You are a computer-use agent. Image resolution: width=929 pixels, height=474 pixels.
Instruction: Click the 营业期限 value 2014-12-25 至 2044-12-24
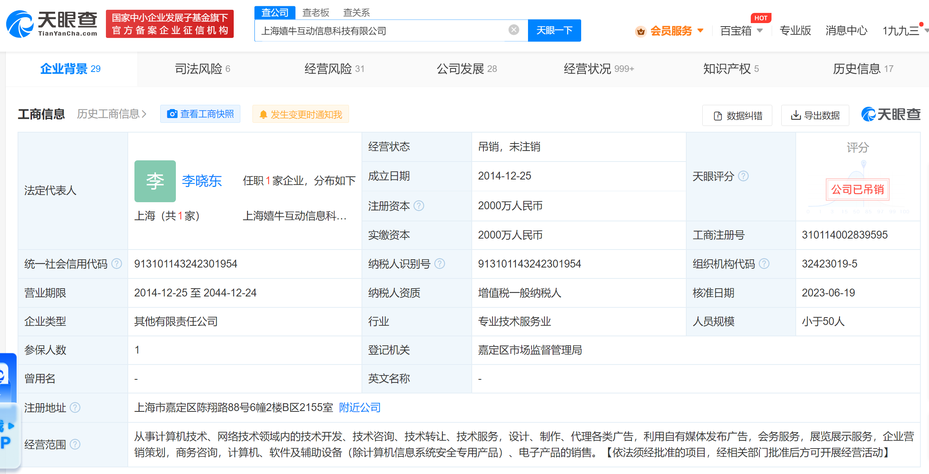point(195,293)
